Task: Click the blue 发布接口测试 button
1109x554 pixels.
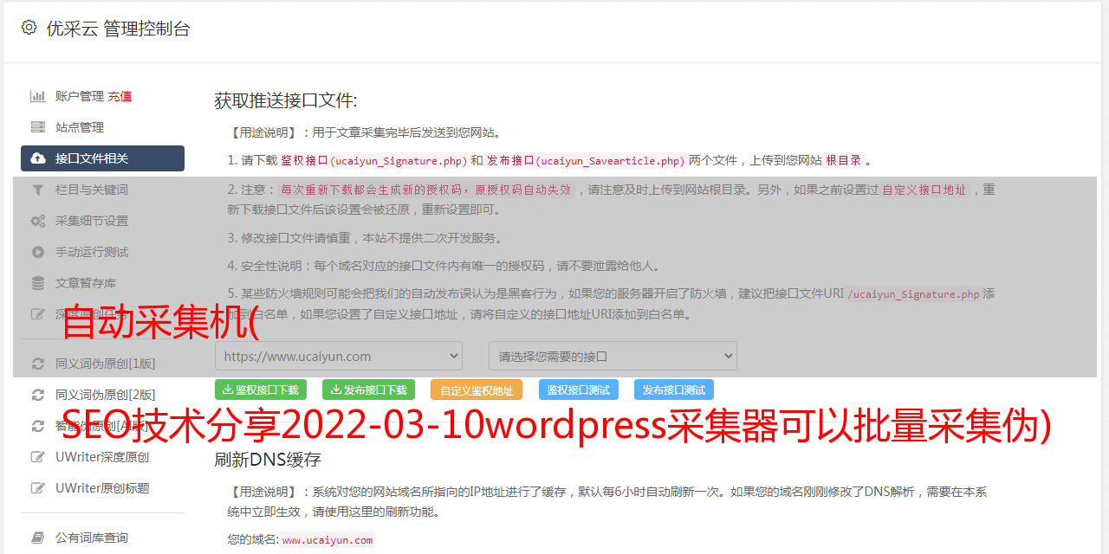Action: coord(674,390)
